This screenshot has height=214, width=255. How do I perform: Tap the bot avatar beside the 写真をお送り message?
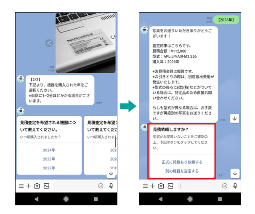144,30
